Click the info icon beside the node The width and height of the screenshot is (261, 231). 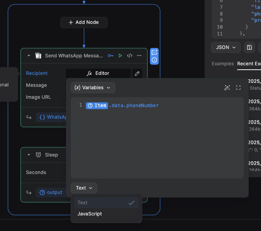click(x=155, y=60)
